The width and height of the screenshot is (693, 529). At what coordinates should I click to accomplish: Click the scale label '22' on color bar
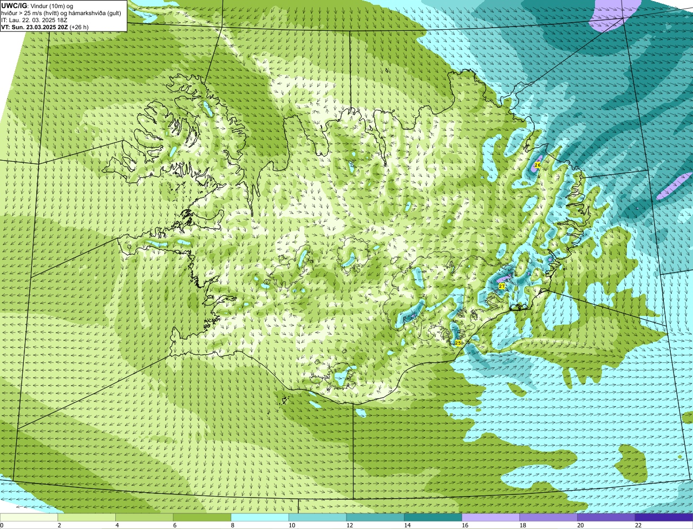tap(638, 525)
